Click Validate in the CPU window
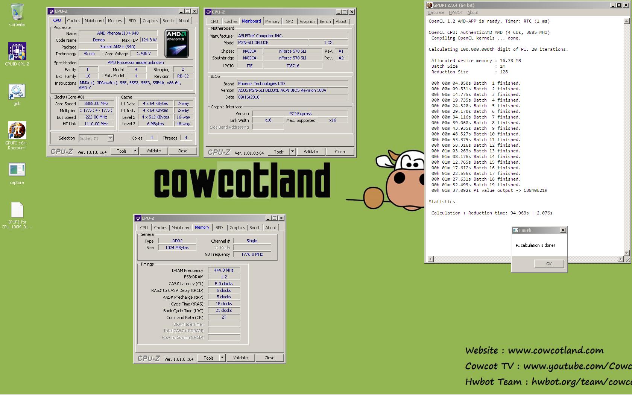Image resolution: width=632 pixels, height=395 pixels. pyautogui.click(x=153, y=151)
